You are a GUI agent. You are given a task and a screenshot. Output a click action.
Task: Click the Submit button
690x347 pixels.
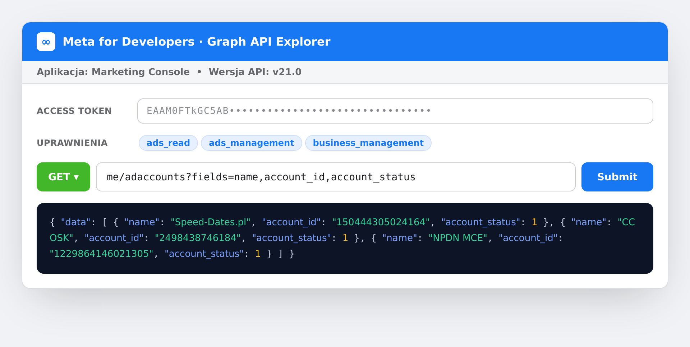617,177
